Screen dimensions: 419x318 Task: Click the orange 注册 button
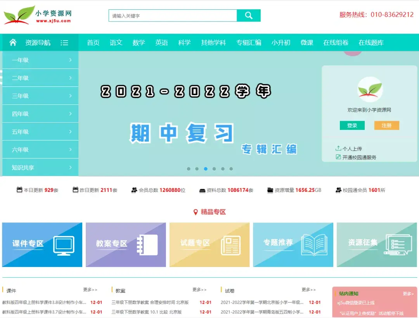[x=387, y=125]
